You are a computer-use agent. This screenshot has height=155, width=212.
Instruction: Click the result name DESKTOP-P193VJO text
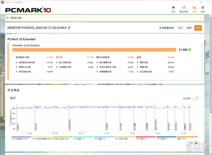pyautogui.click(x=37, y=28)
